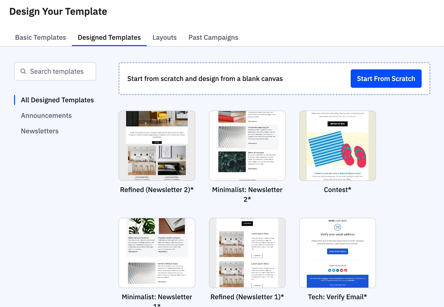Open the Refined (Newsletter 2) template thumbnail
This screenshot has width=444, height=307.
[x=157, y=145]
